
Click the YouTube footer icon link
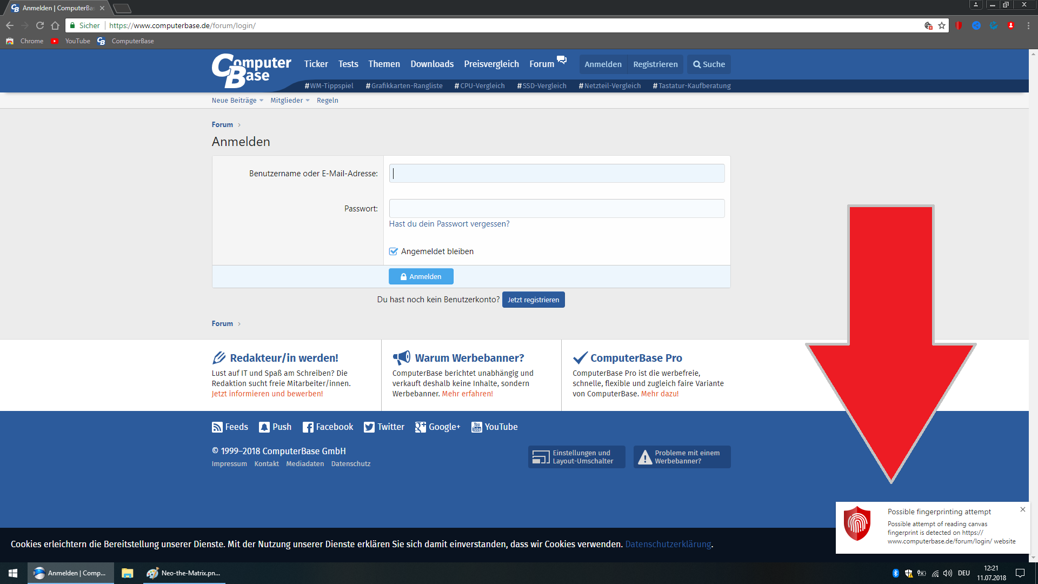click(476, 427)
